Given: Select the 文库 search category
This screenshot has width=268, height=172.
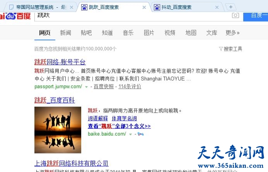Looking at the screenshot, I should click(x=212, y=33).
